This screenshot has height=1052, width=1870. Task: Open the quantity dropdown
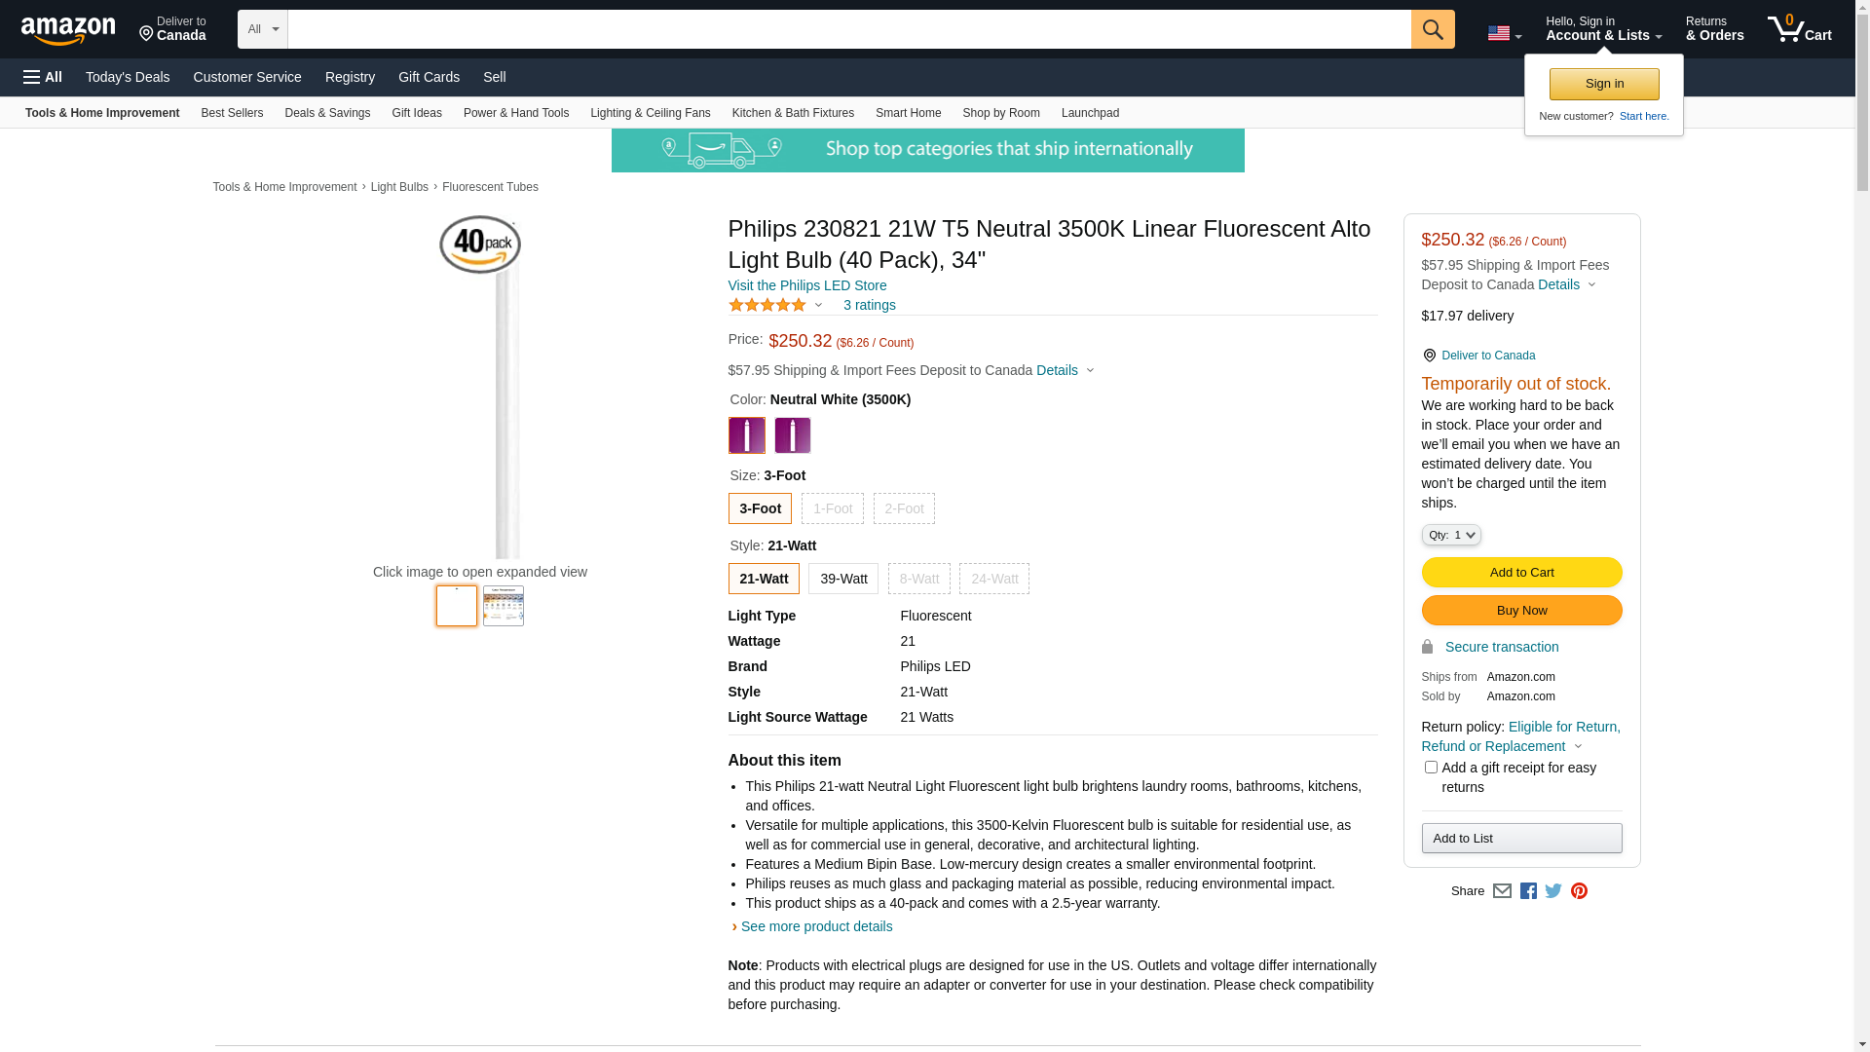coord(1450,535)
